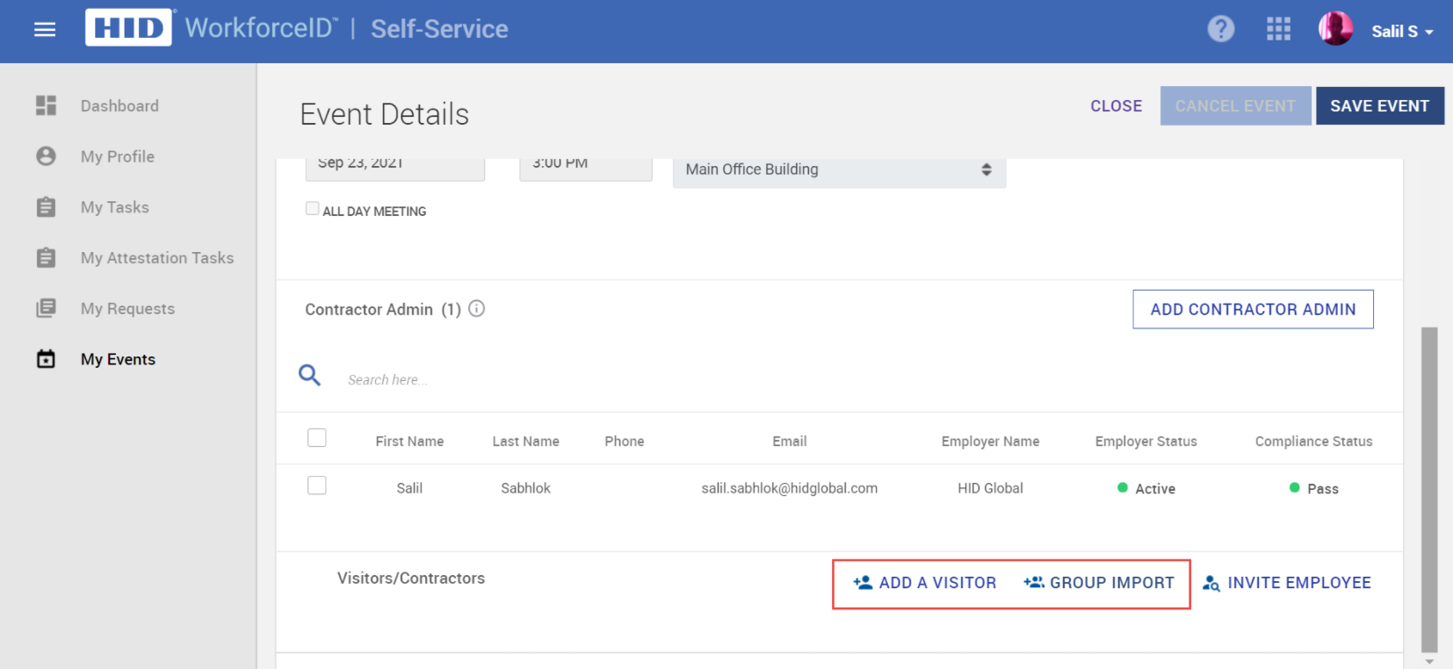Click the SAVE EVENT button

pos(1379,105)
